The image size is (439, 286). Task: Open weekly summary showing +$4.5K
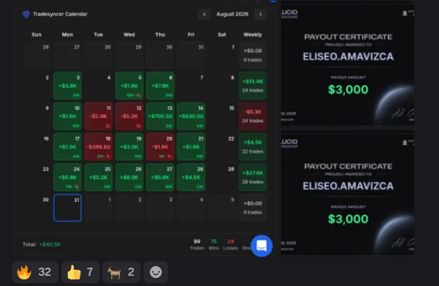(x=253, y=146)
